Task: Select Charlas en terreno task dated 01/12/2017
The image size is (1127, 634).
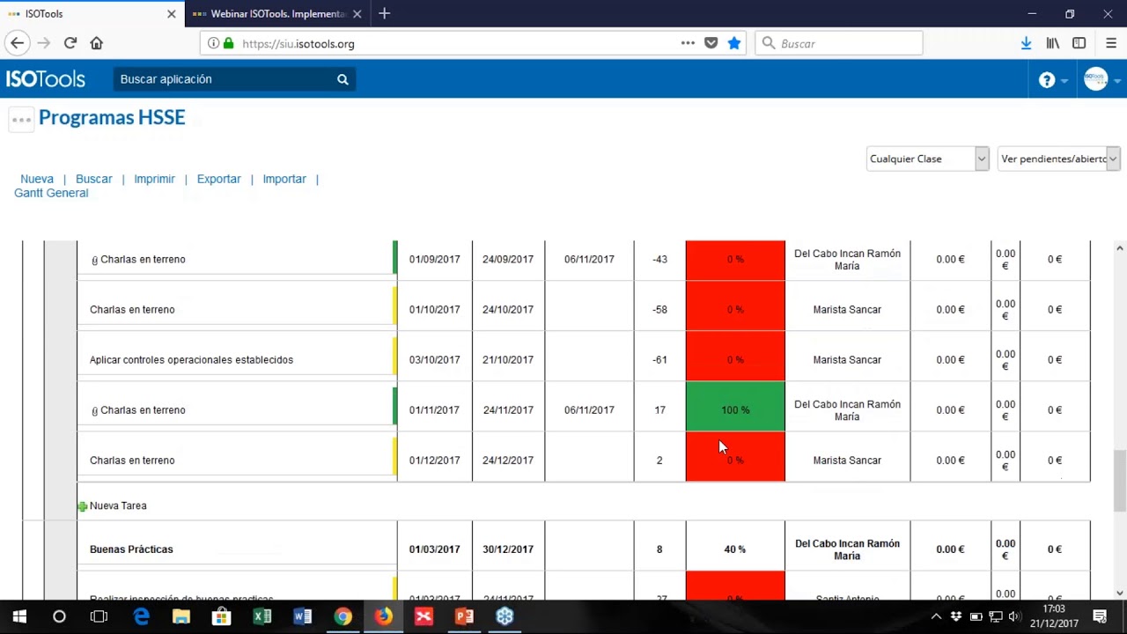Action: 132,461
